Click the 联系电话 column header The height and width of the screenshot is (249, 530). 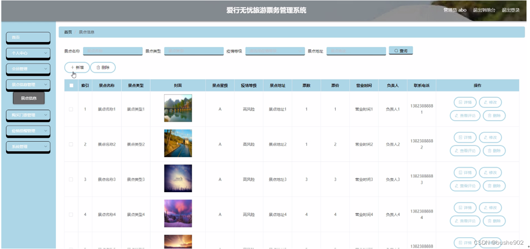421,85
